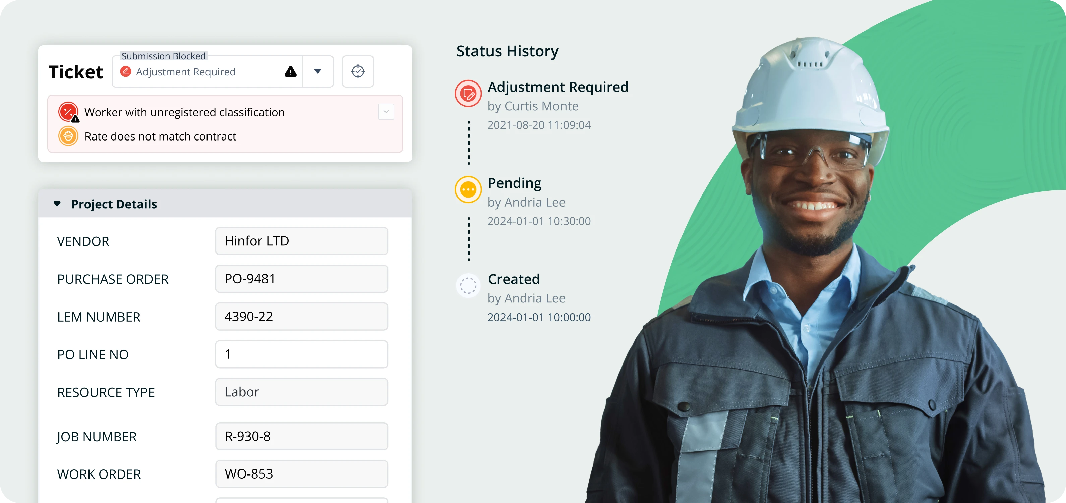
Task: Click the black warning triangle icon
Action: pyautogui.click(x=291, y=72)
